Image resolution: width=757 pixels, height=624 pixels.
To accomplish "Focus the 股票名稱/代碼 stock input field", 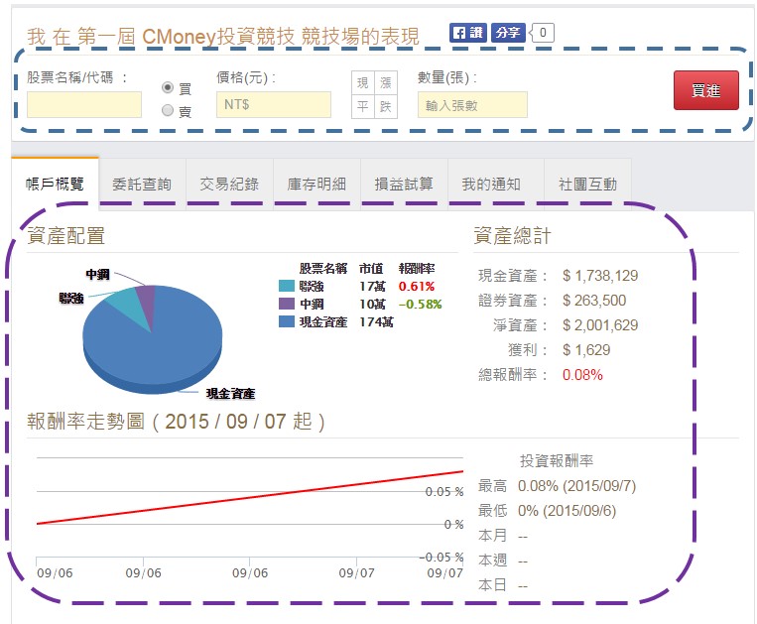I will click(x=84, y=105).
